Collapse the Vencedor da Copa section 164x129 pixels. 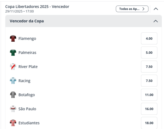point(156,21)
